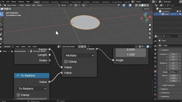The image size is (182, 102).
Task: Click the pan hand icon in viewport
Action: point(150,29)
